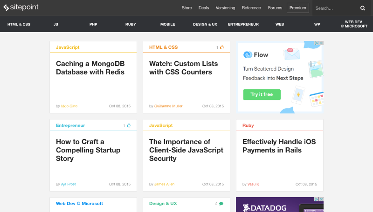The width and height of the screenshot is (373, 212).
Task: Select the PHP channel
Action: (x=93, y=24)
